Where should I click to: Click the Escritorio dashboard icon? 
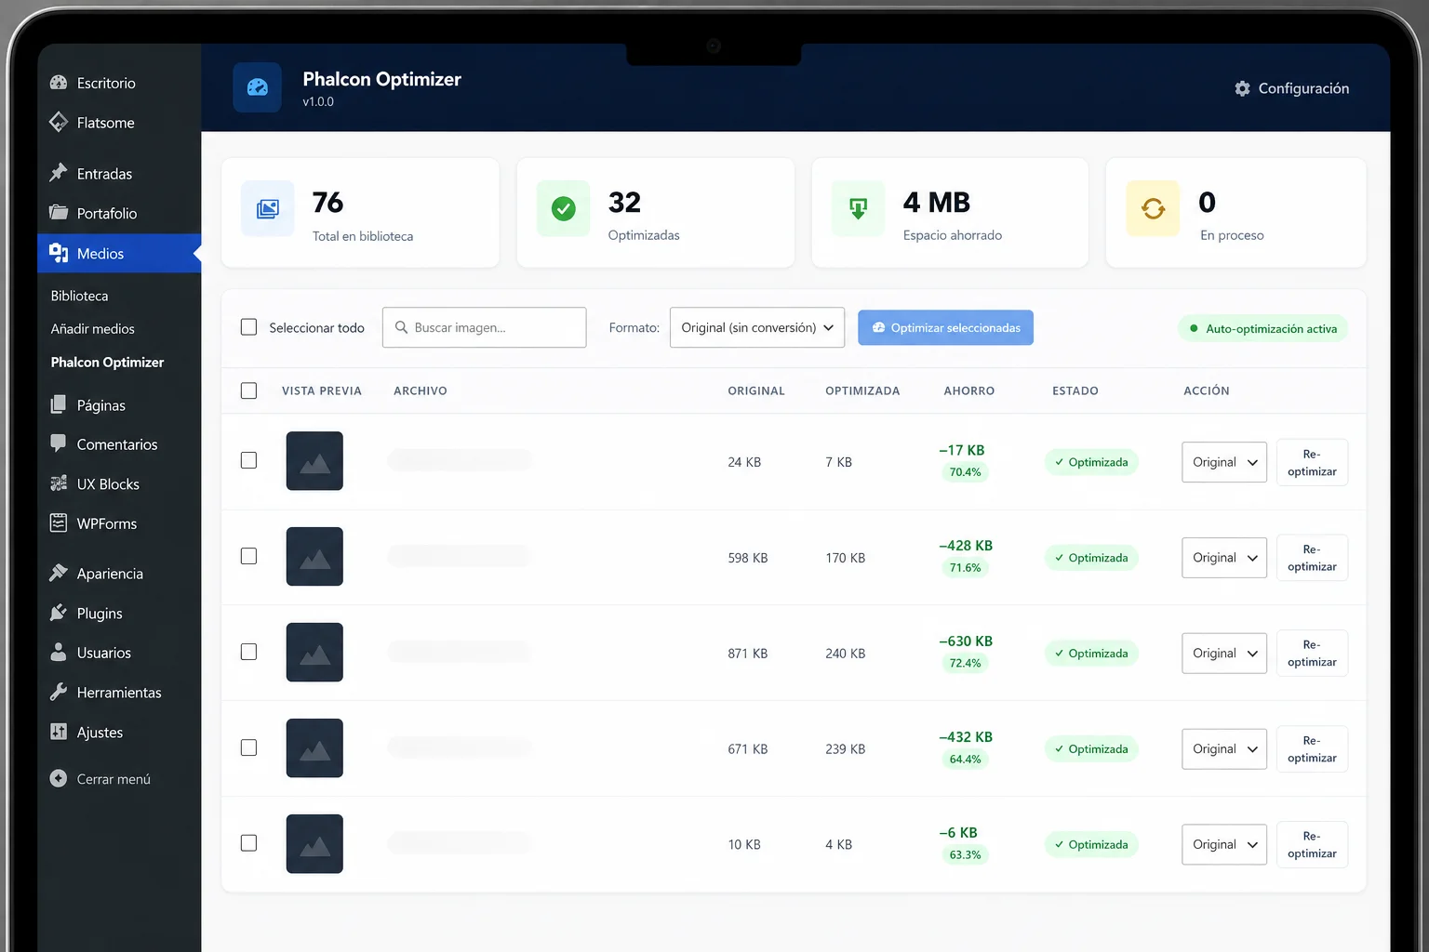pos(59,83)
